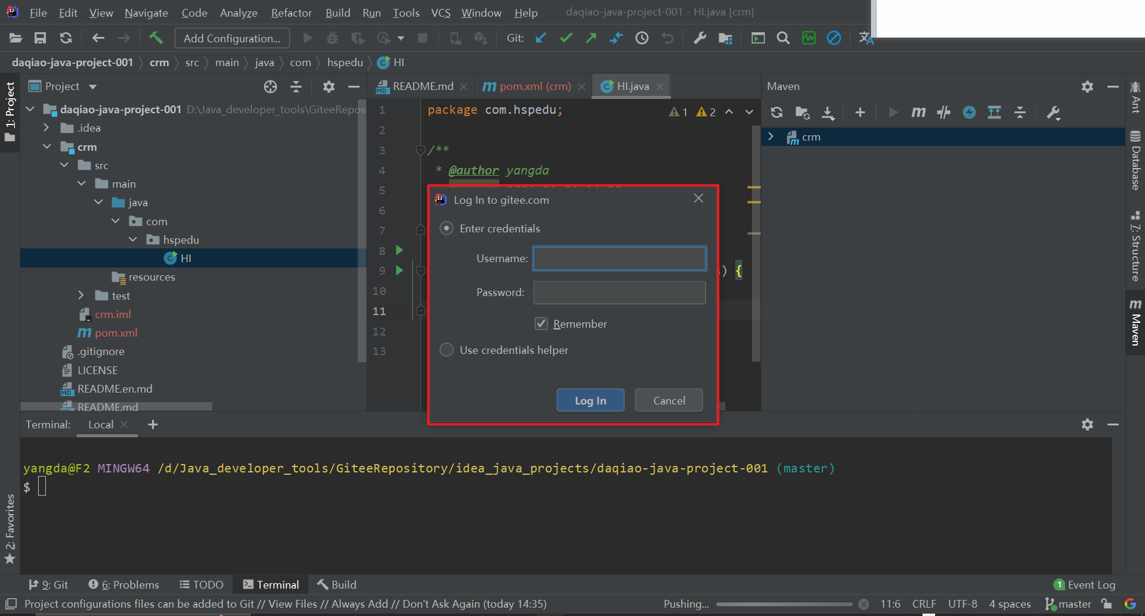Collapse the crm module folder

coord(47,147)
